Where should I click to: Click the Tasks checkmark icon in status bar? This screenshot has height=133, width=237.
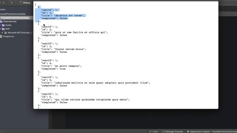pyautogui.click(x=150, y=132)
